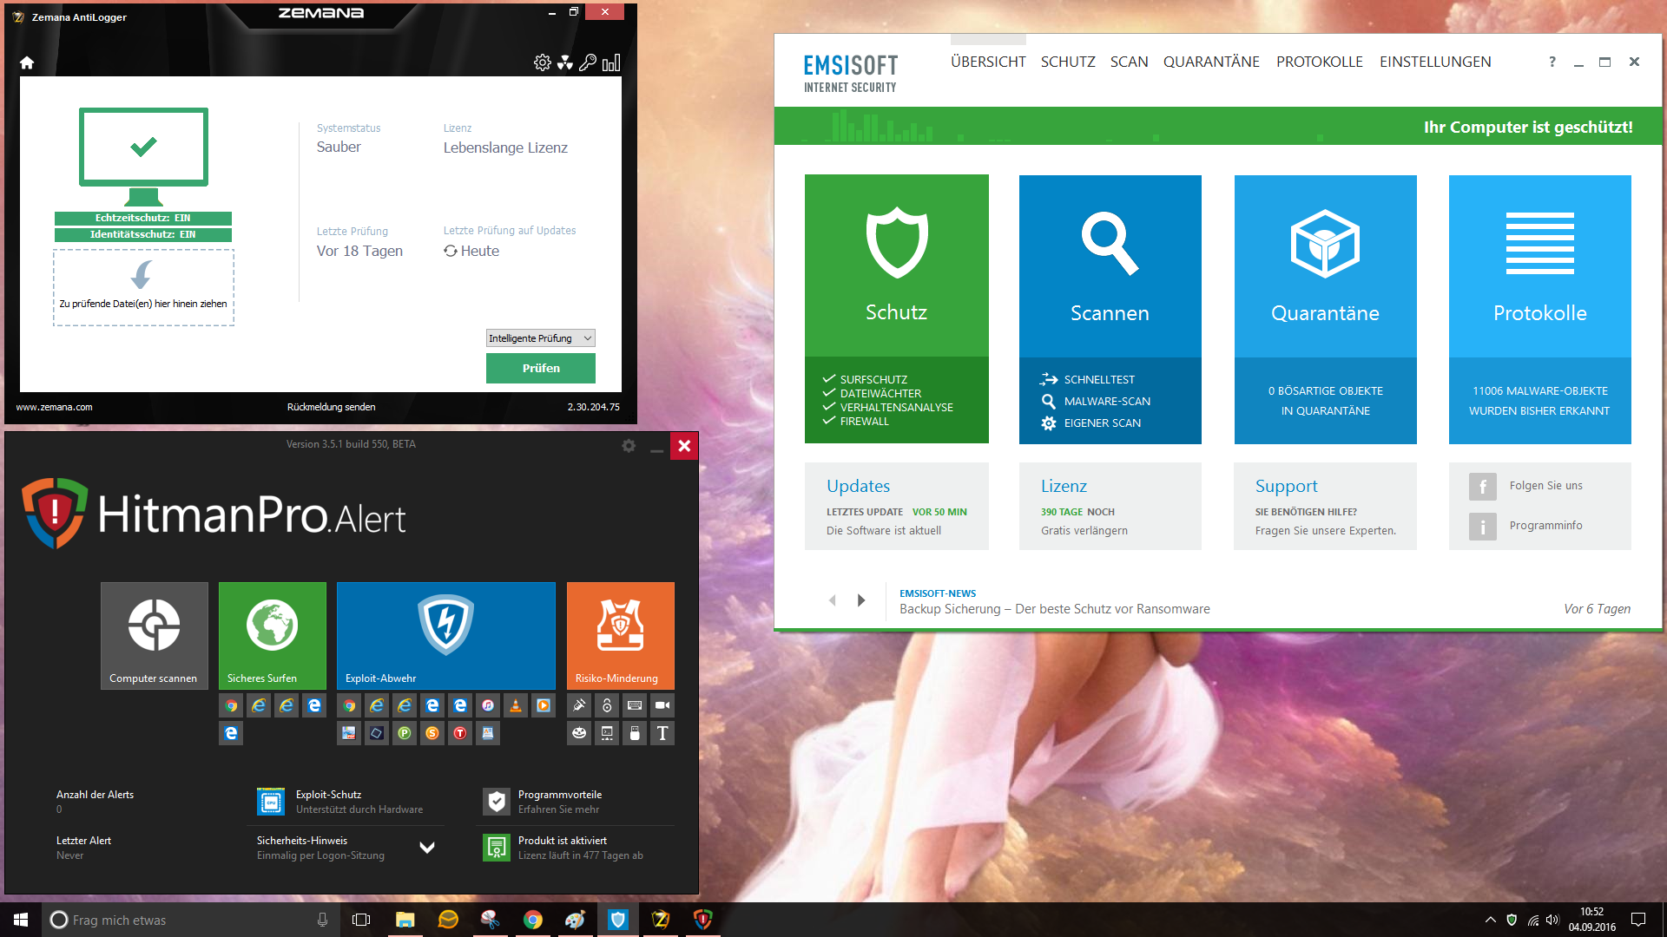Toggle the FIREWALL checkmark in Emsisoft Schutz tile
Viewport: 1667px width, 937px height.
point(829,421)
